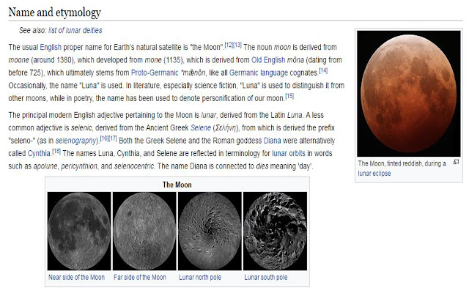Open the Far side of the Moon image
The width and height of the screenshot is (469, 293).
pyautogui.click(x=144, y=230)
